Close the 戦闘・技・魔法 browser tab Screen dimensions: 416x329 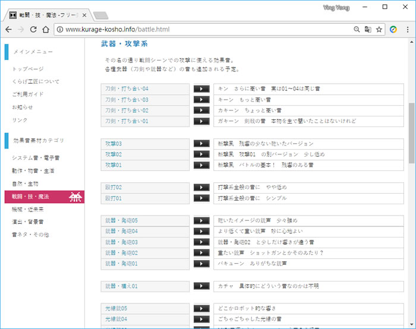(x=86, y=14)
